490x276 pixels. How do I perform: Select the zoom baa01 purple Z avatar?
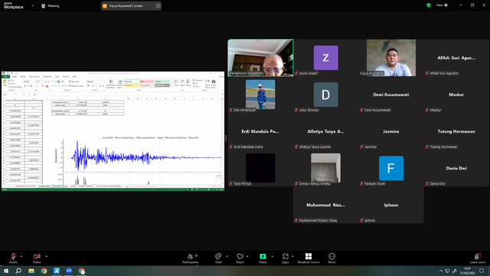pyautogui.click(x=325, y=58)
